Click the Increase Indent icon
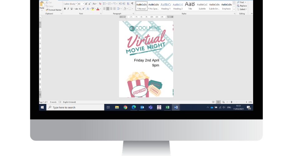 pos(124,4)
